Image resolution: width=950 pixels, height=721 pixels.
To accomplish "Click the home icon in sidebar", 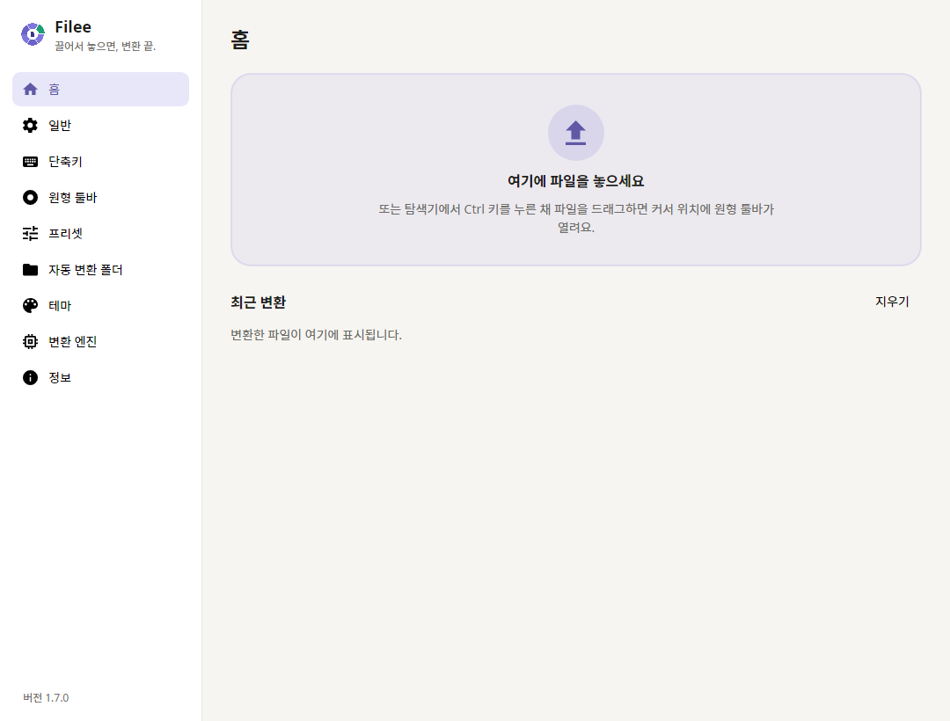I will click(x=30, y=90).
